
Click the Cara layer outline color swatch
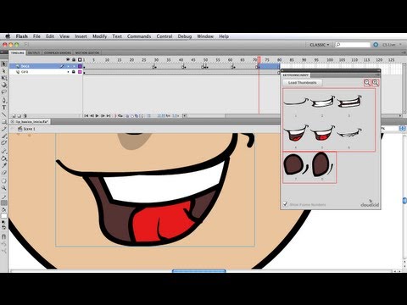(80, 72)
